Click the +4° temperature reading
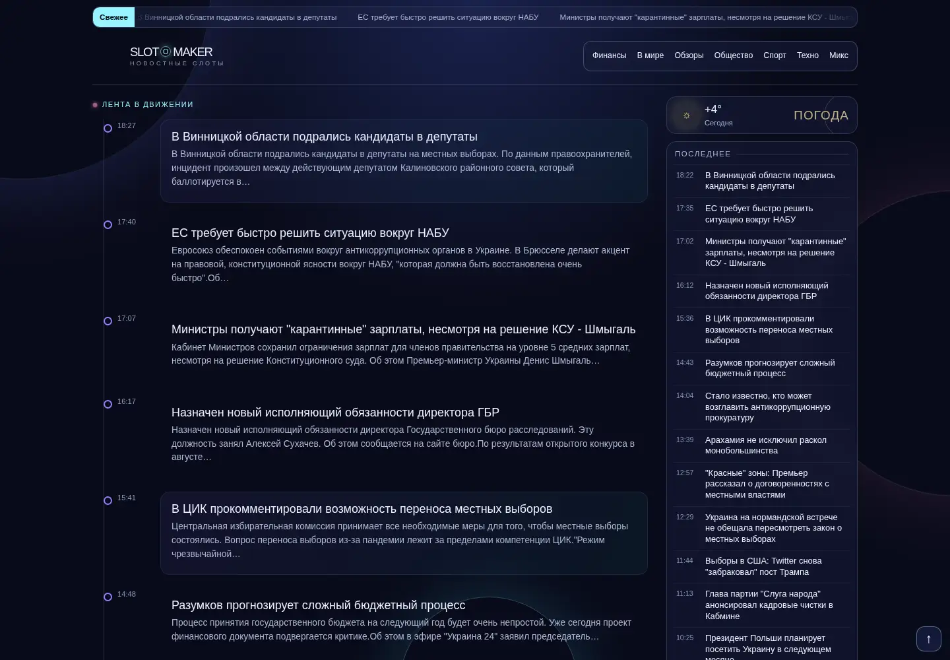 pos(713,110)
